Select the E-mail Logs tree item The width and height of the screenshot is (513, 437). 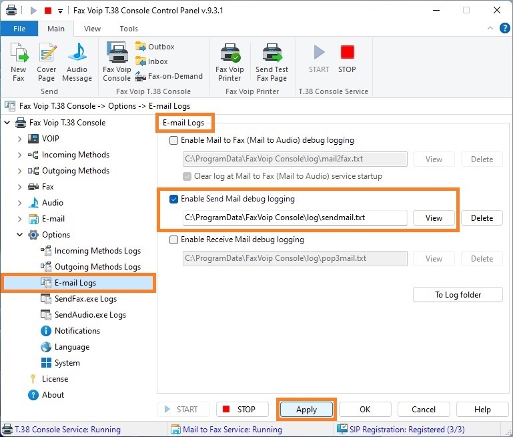pyautogui.click(x=79, y=283)
